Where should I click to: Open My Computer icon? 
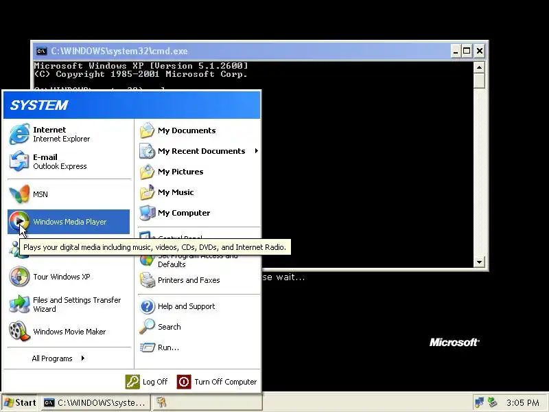pos(148,213)
